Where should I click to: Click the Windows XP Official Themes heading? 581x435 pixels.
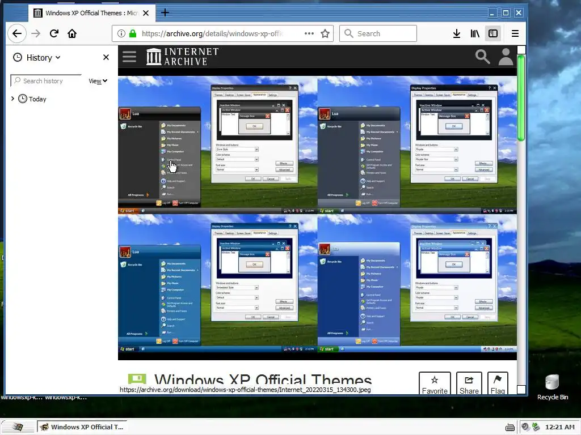click(263, 379)
